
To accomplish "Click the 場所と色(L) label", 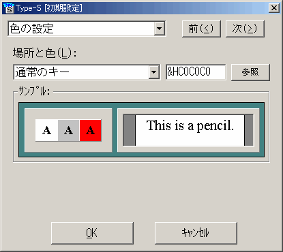I will point(45,53).
